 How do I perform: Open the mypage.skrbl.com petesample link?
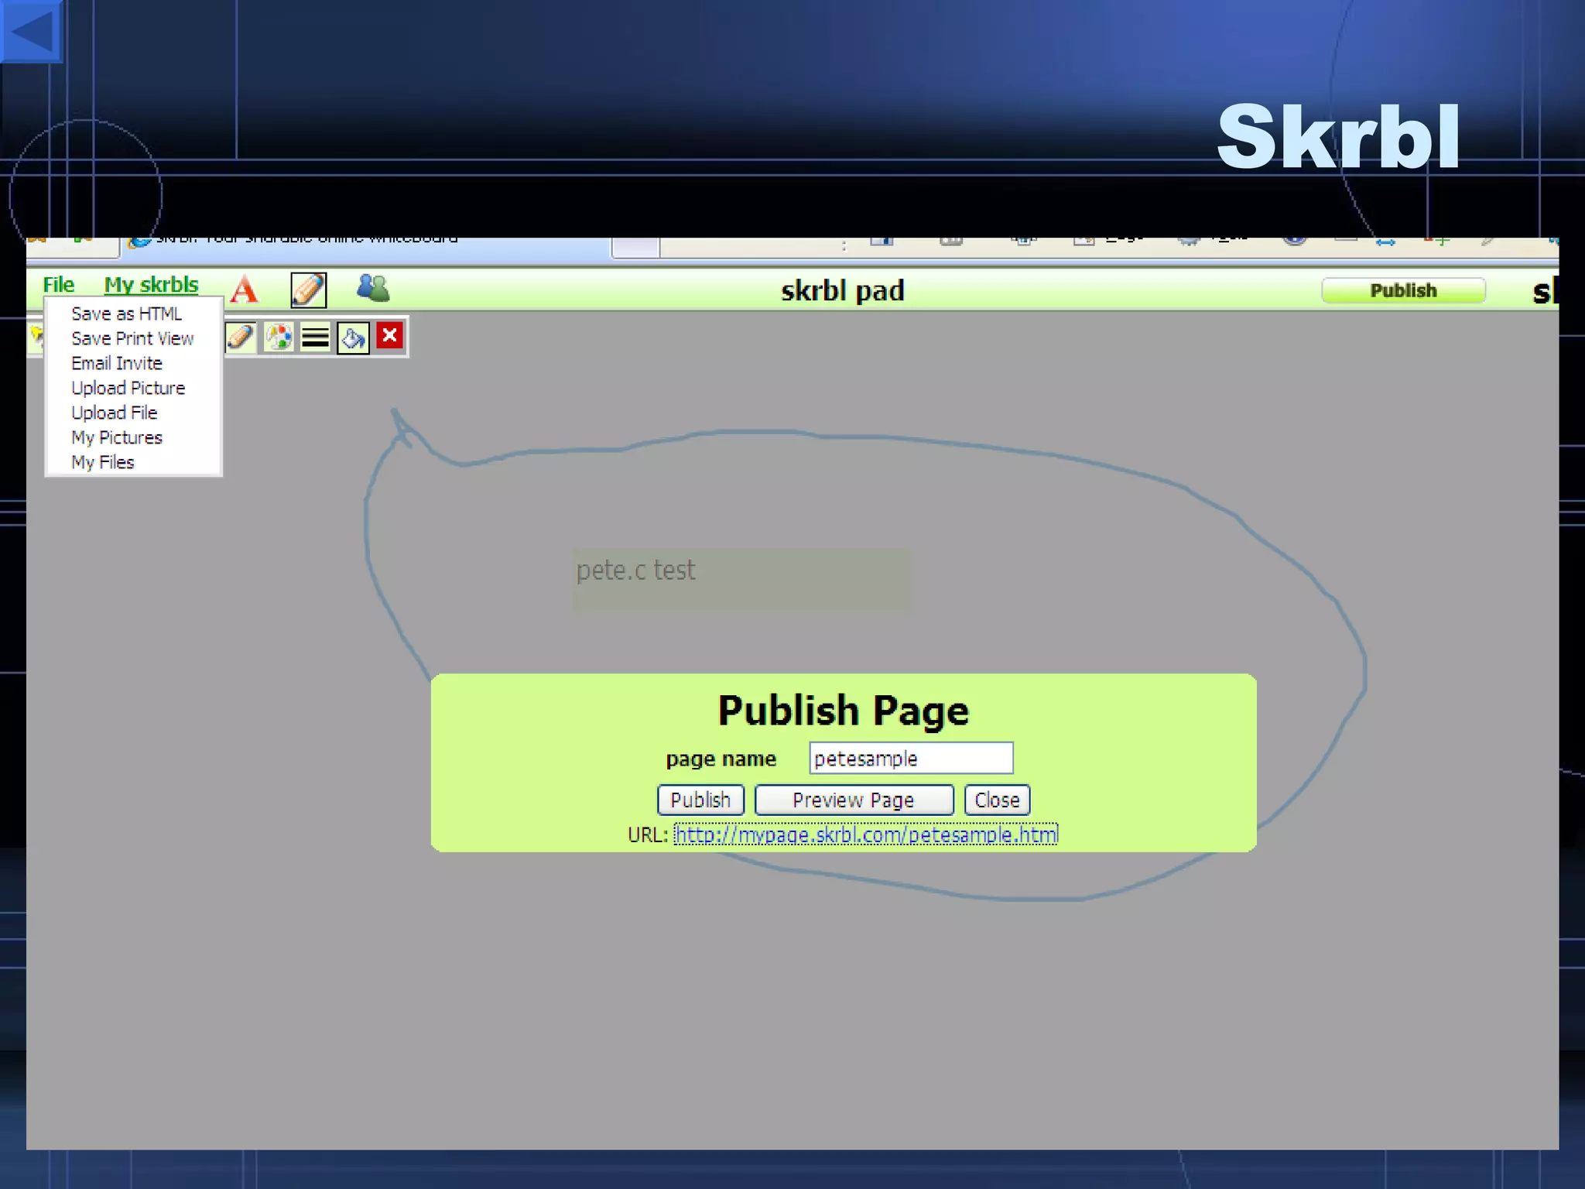click(x=865, y=834)
